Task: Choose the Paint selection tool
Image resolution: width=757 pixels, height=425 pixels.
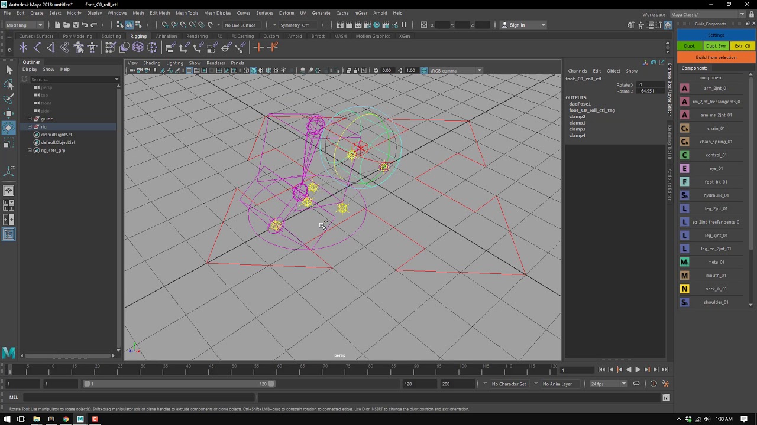Action: click(x=9, y=99)
